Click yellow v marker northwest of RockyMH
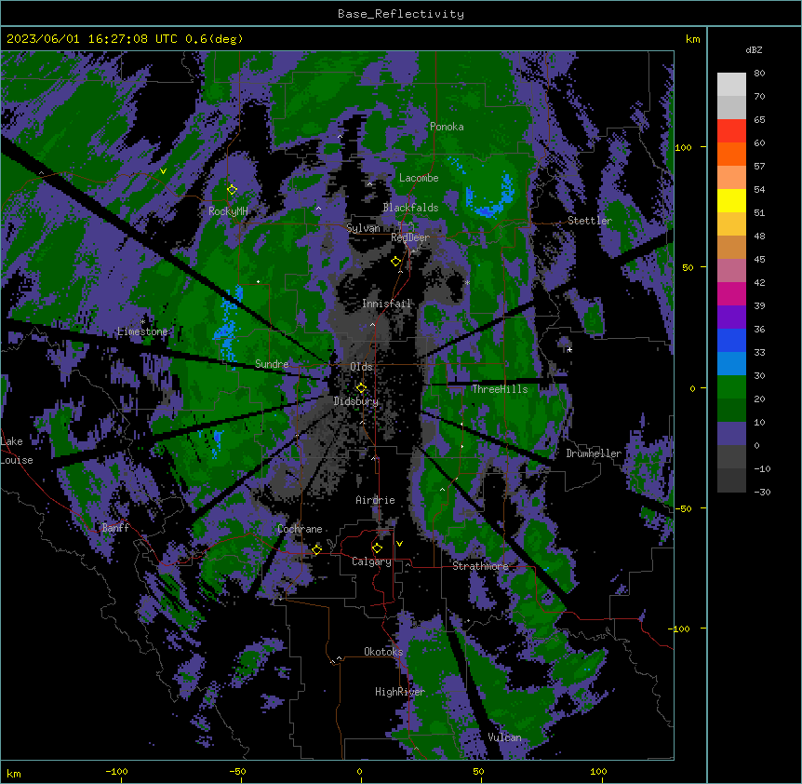The image size is (802, 784). coord(163,171)
